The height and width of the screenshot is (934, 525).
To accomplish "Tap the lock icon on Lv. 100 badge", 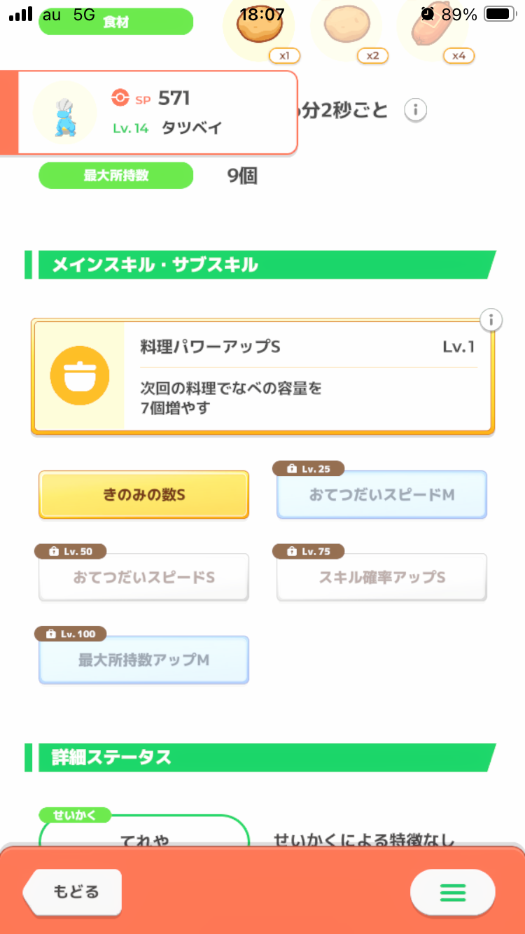I will [x=50, y=634].
